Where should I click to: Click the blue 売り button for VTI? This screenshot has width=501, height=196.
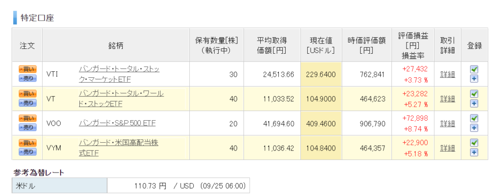pyautogui.click(x=27, y=78)
